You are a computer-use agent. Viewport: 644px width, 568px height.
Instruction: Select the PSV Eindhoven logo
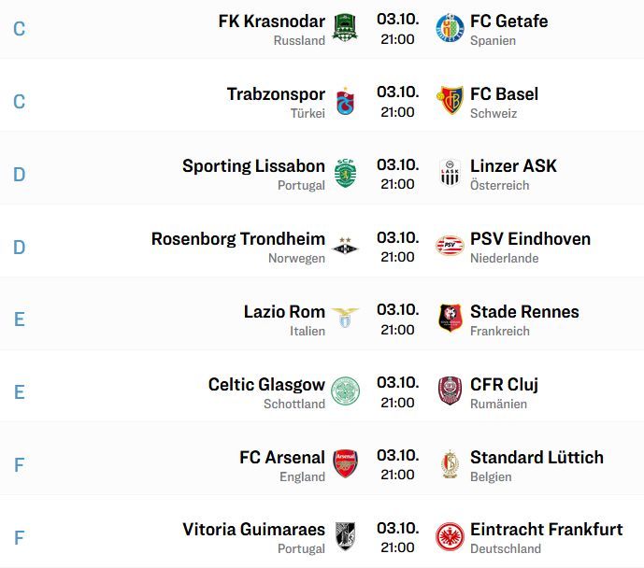[x=450, y=246]
